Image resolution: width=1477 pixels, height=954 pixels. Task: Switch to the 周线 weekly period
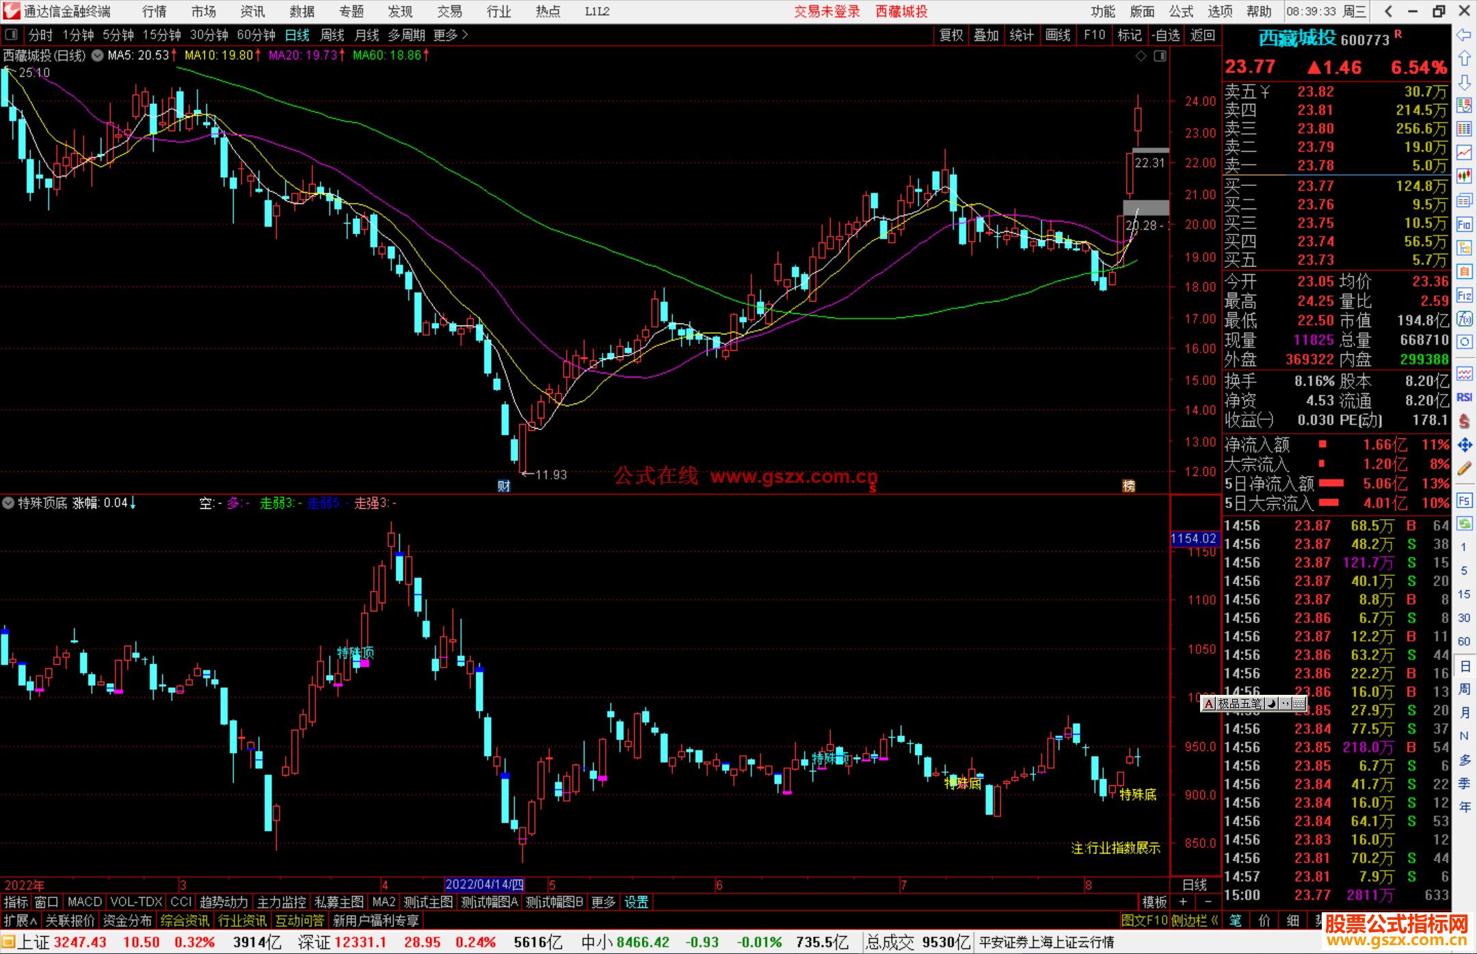click(332, 35)
